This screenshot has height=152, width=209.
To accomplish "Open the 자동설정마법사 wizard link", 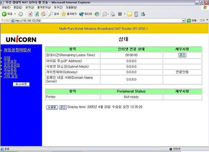I will [17, 50].
